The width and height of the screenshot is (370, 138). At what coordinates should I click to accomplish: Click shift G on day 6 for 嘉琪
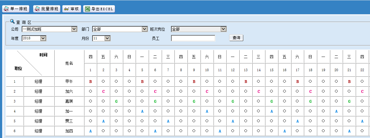pos(155,101)
